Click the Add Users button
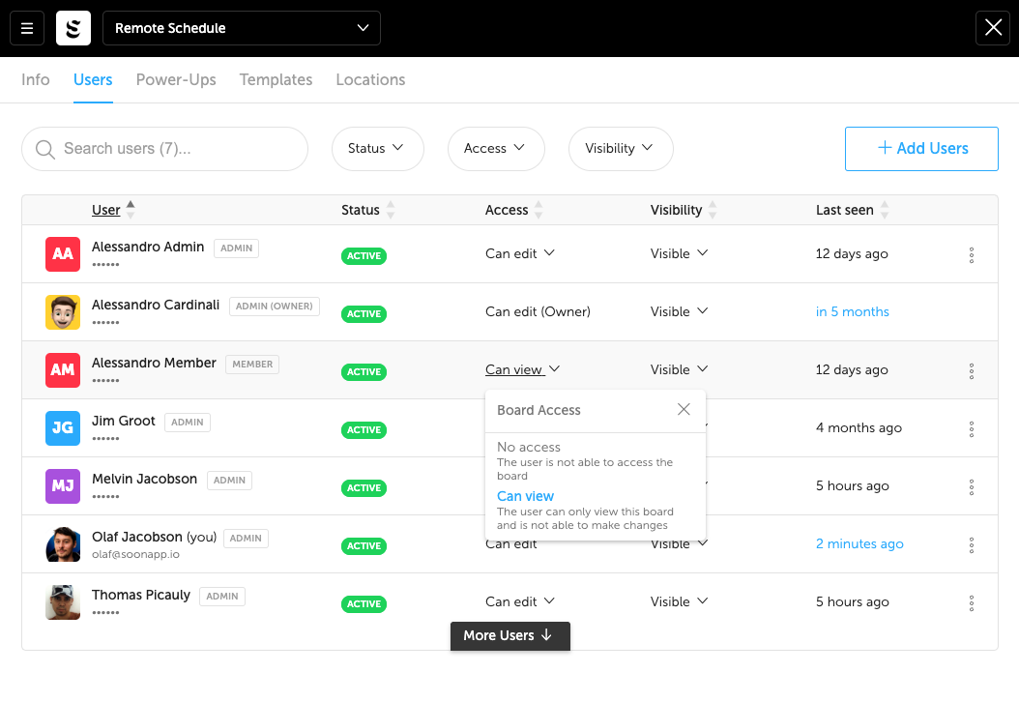 [x=921, y=149]
